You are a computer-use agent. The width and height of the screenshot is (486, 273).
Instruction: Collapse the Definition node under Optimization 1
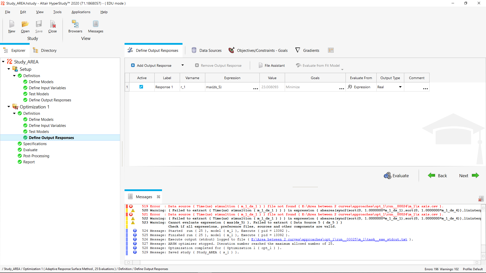tap(14, 113)
